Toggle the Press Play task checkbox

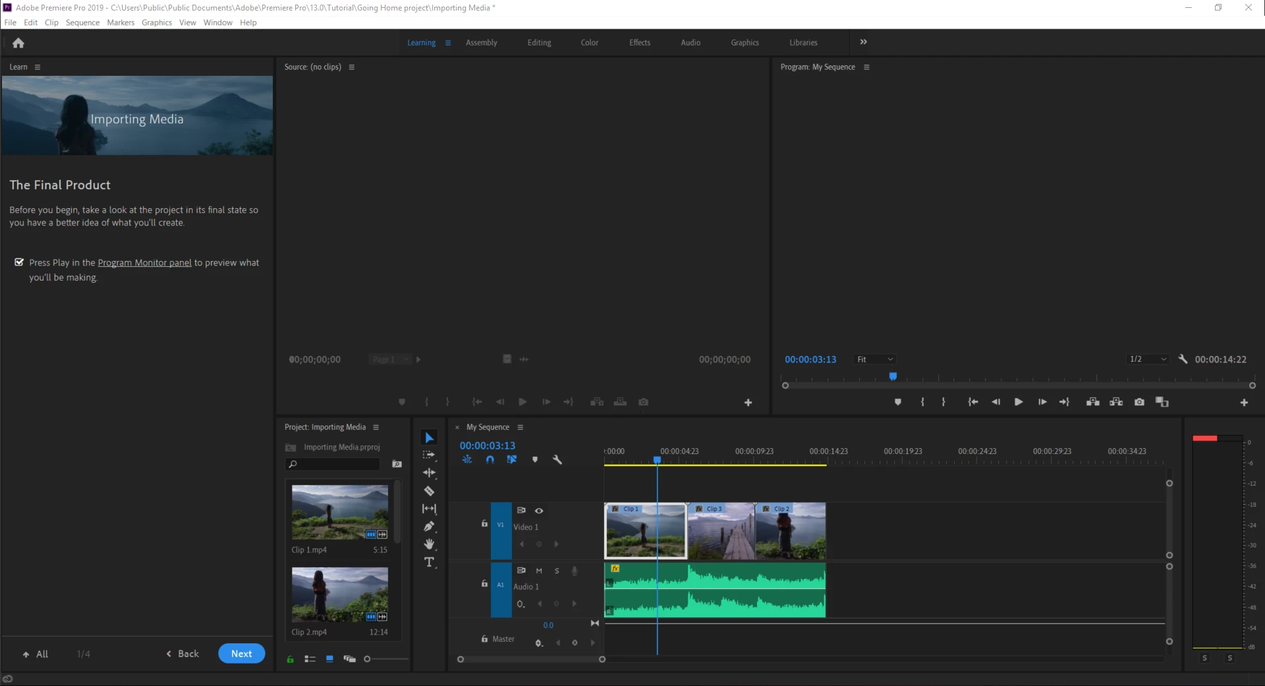19,262
